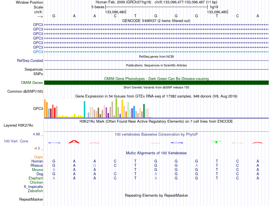Screen dimensions: 269x206
Task: Select the Zebrafish alignment row label
Action: coord(35,191)
